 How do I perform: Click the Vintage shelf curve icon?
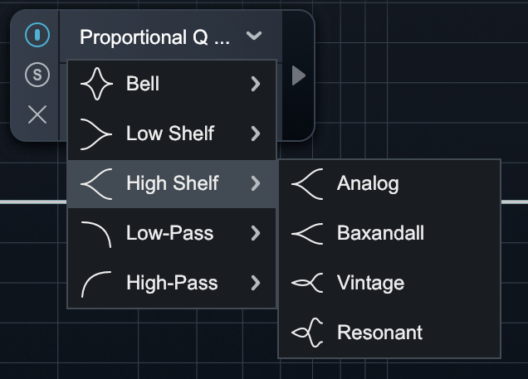tap(307, 283)
